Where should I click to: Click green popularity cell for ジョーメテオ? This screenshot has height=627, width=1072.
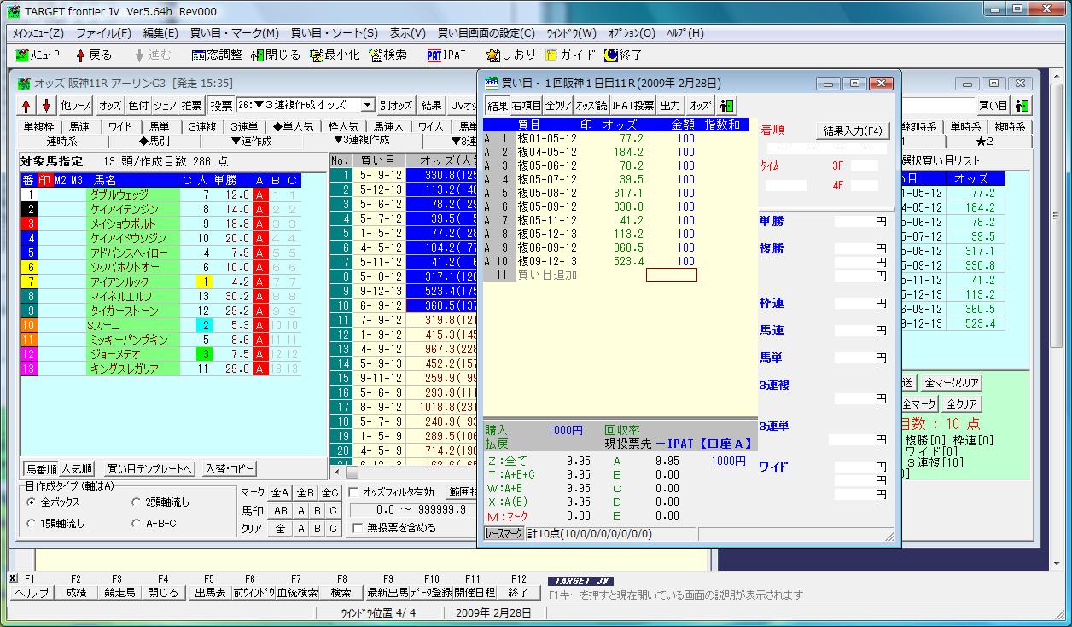pos(204,354)
